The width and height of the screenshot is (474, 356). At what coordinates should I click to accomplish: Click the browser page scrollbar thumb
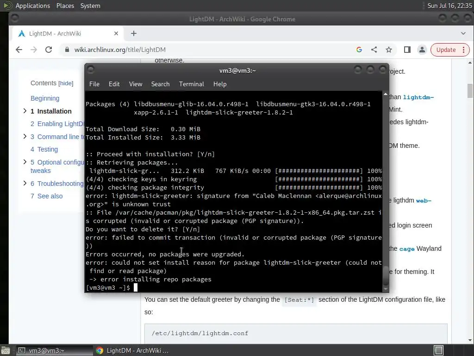[470, 91]
